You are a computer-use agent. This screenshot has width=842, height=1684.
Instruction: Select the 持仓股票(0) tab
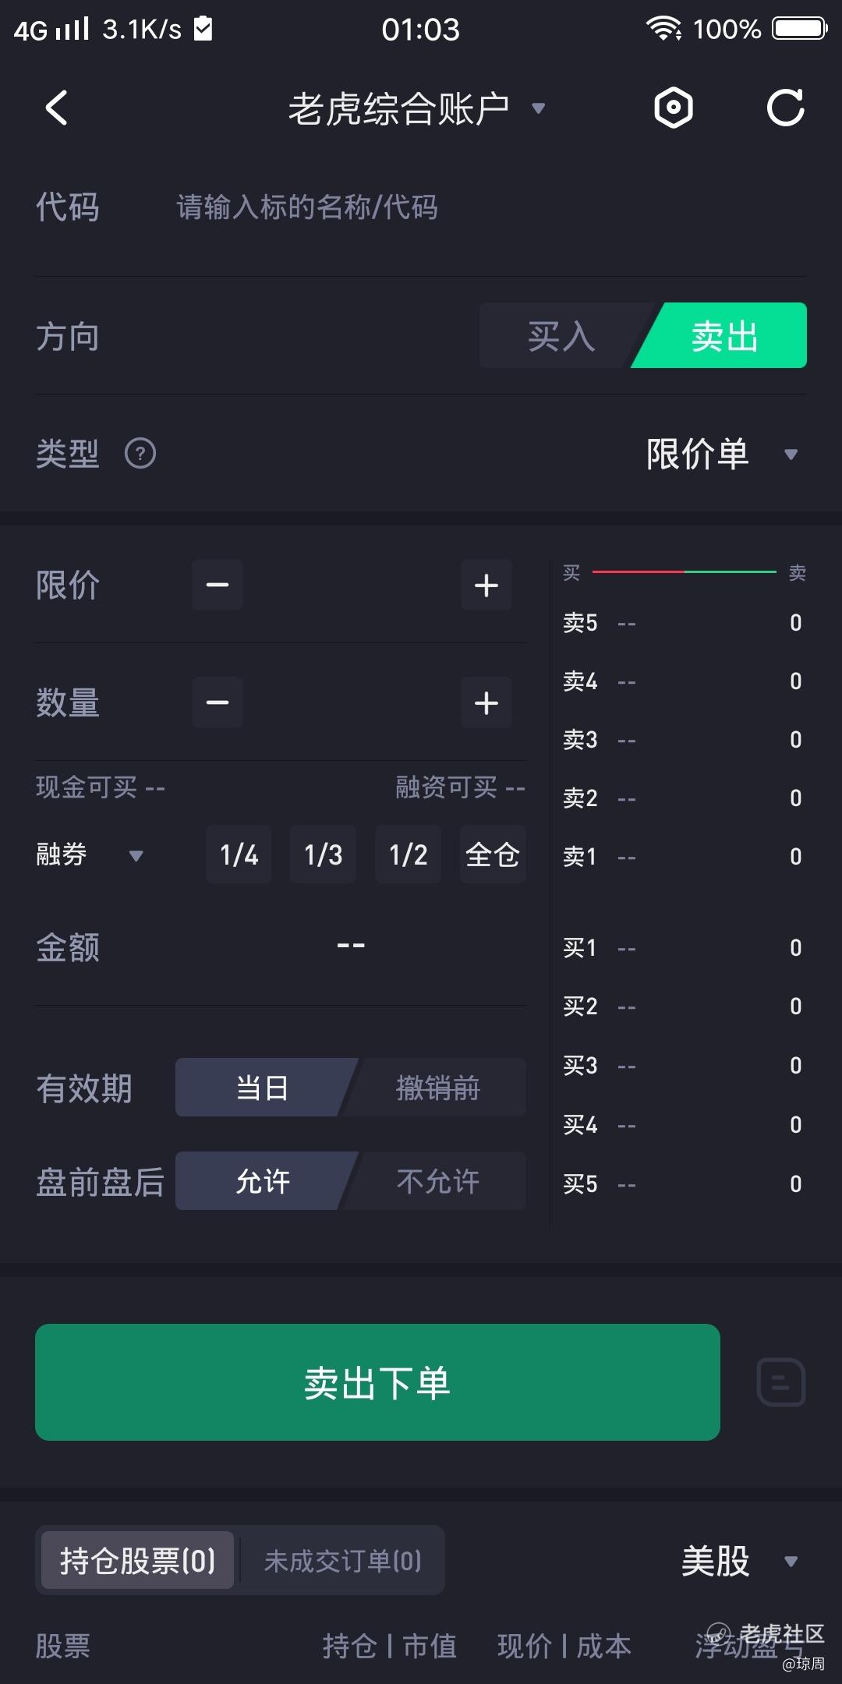pyautogui.click(x=138, y=1561)
